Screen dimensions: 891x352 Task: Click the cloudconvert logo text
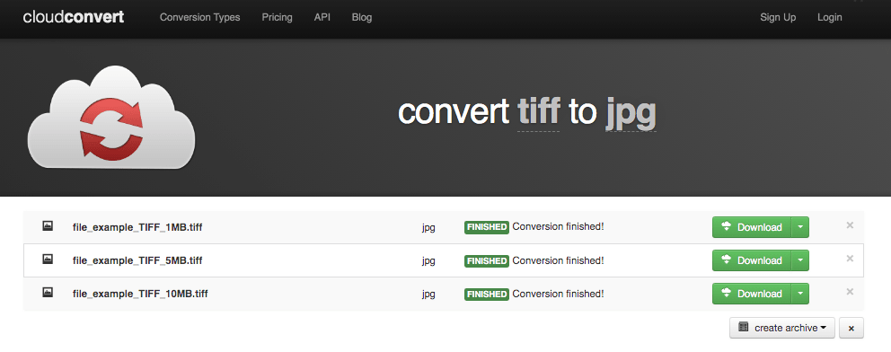click(74, 17)
